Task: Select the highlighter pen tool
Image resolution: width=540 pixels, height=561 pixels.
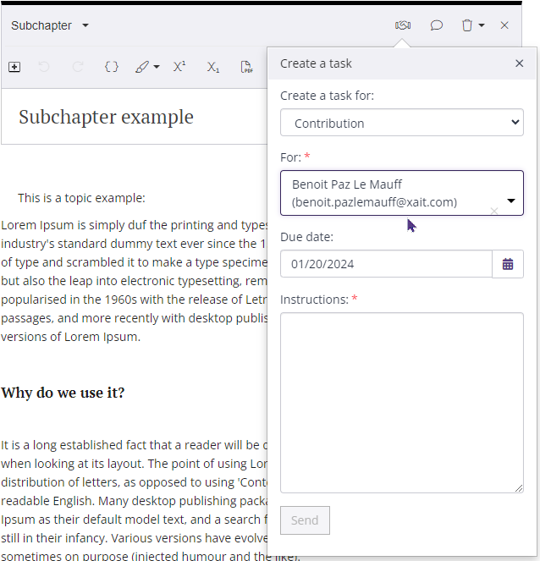Action: tap(142, 67)
